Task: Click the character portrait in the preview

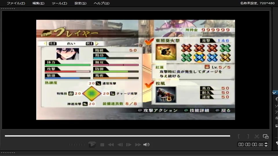Action: 68,54
